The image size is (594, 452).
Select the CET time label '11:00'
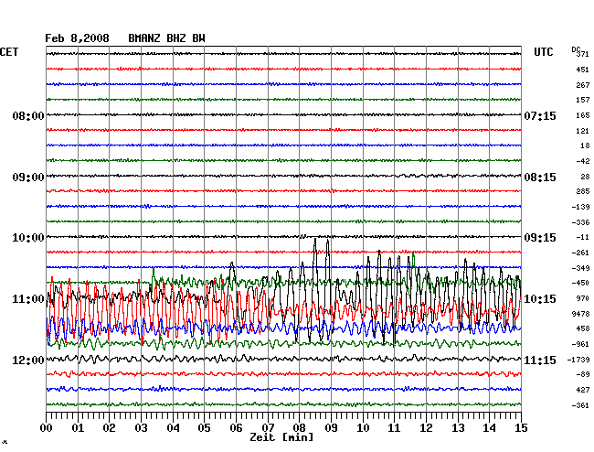(x=28, y=299)
